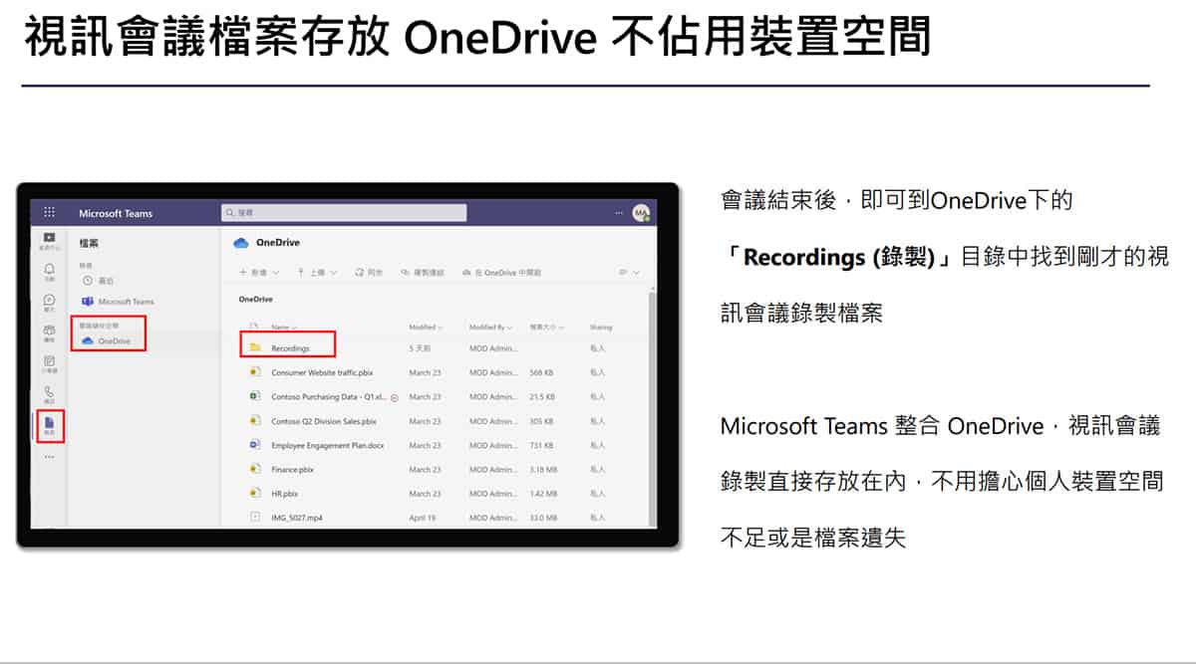Click the 檔案 heading in the Files panel

click(x=89, y=243)
